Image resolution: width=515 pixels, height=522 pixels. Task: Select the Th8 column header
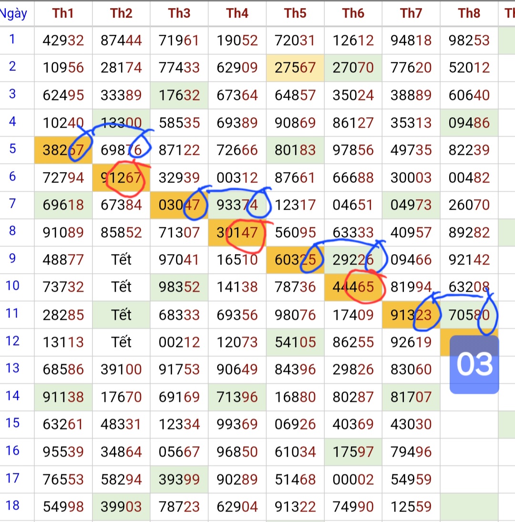point(469,13)
